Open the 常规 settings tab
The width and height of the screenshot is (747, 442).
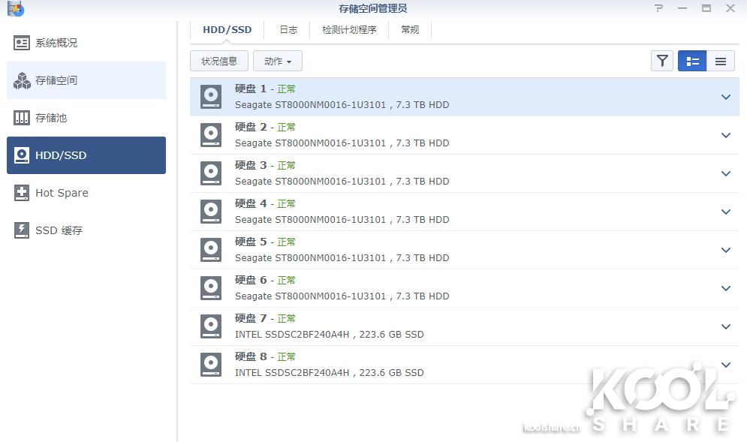409,29
